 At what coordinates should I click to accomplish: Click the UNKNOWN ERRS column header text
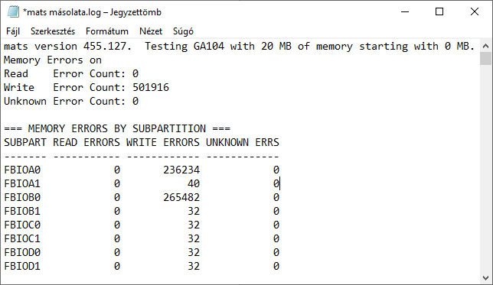pyautogui.click(x=243, y=142)
